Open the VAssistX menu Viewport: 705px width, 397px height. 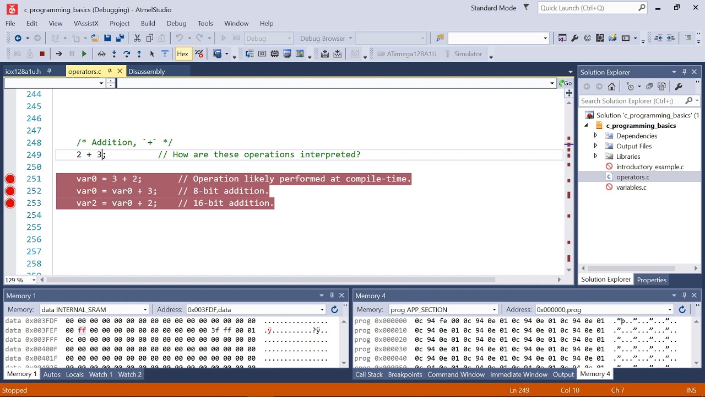point(86,23)
